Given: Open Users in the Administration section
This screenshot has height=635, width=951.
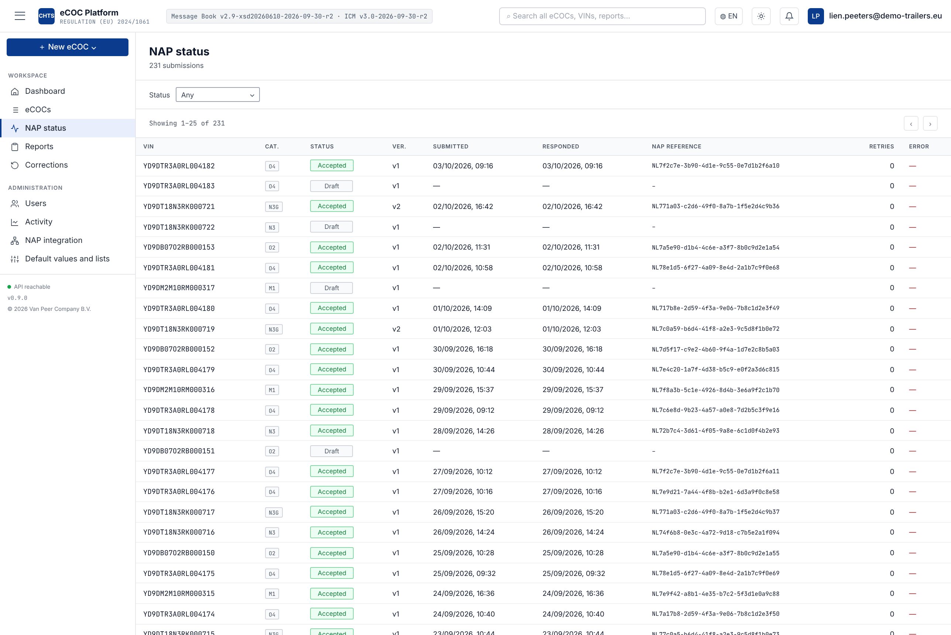Looking at the screenshot, I should coord(68,203).
